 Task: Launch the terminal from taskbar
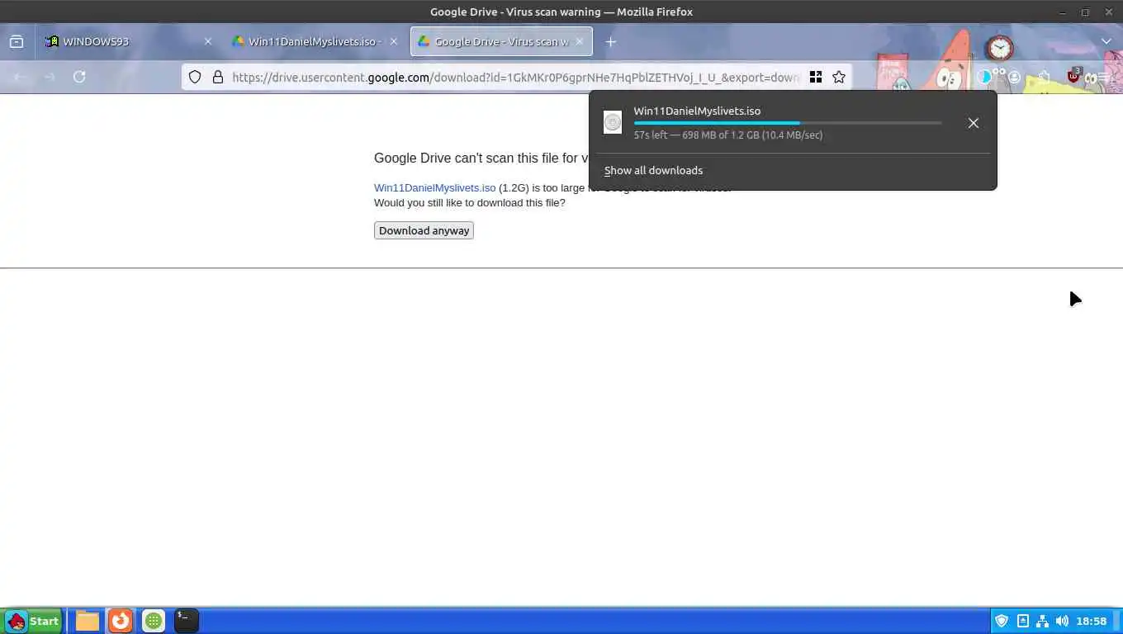(x=187, y=621)
